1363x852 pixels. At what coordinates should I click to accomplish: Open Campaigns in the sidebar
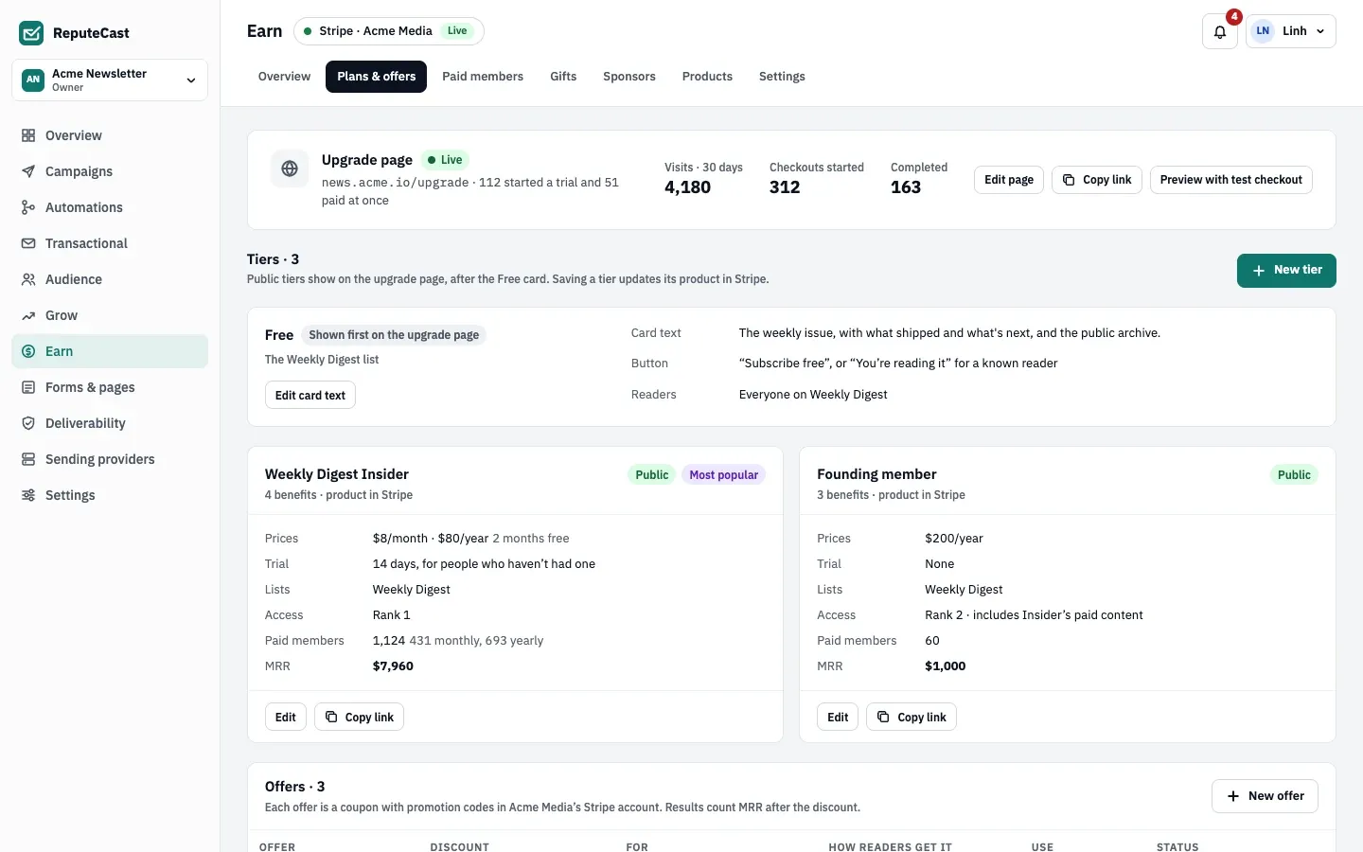pos(110,171)
